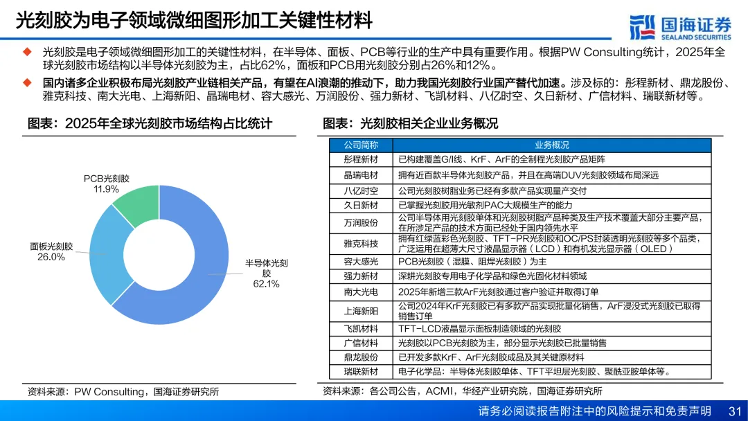
Task: Select the 久日新材 table cell
Action: 361,206
